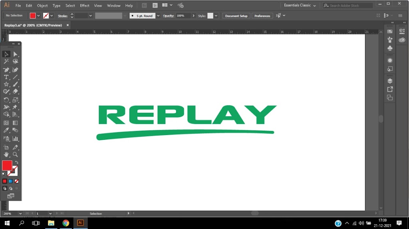The image size is (409, 229).
Task: Set paint mode to None
Action: [17, 181]
